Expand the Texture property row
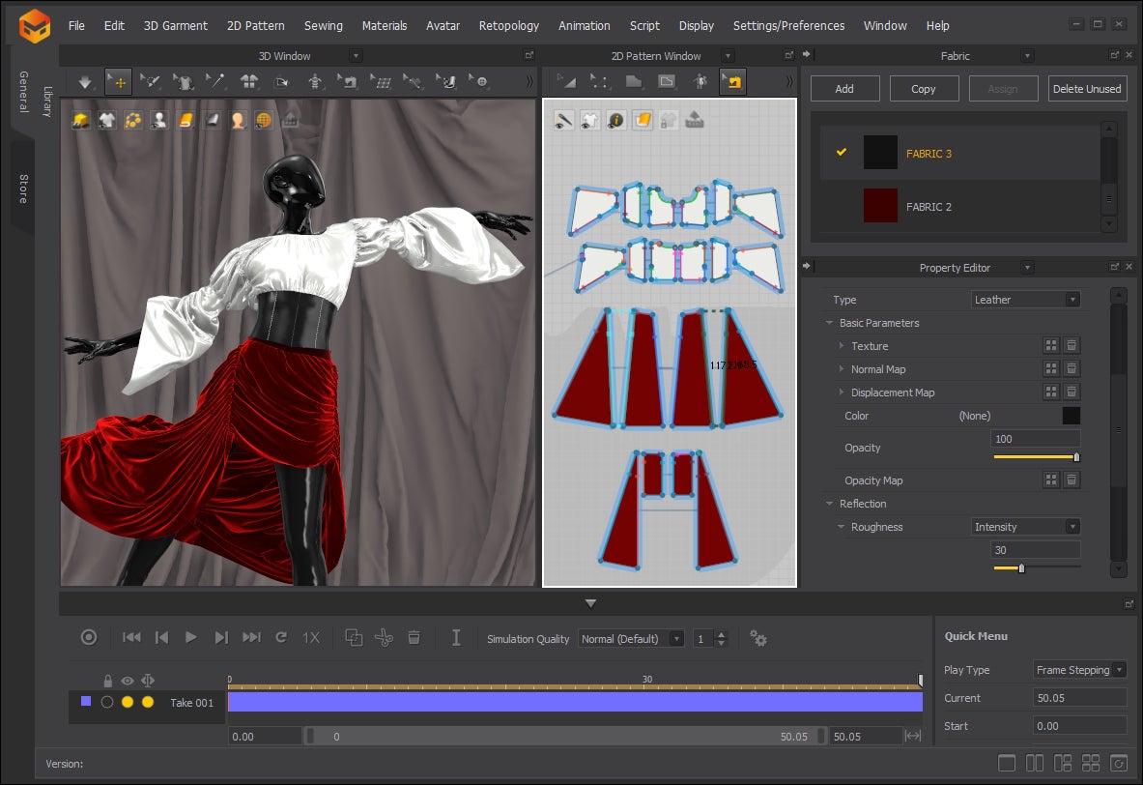1143x785 pixels. click(x=842, y=346)
